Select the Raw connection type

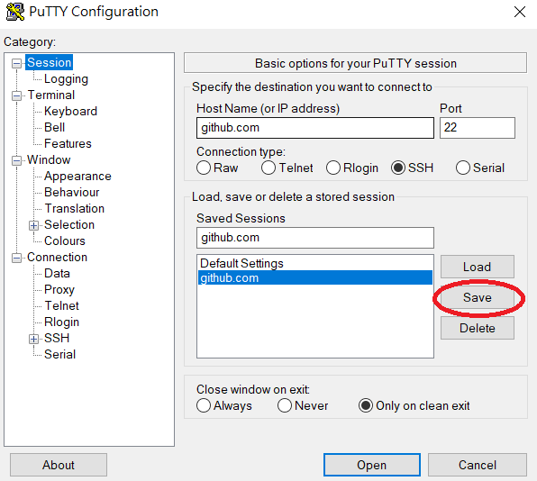point(204,168)
